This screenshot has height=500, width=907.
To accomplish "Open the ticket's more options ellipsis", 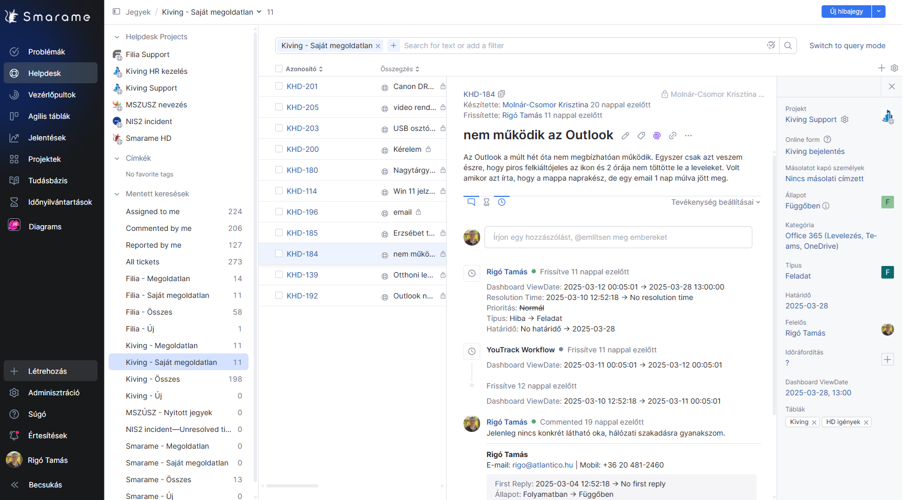I will click(x=688, y=136).
